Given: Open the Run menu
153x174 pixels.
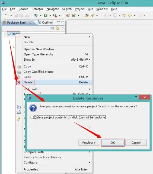Looking at the screenshot, I should (x=90, y=9).
